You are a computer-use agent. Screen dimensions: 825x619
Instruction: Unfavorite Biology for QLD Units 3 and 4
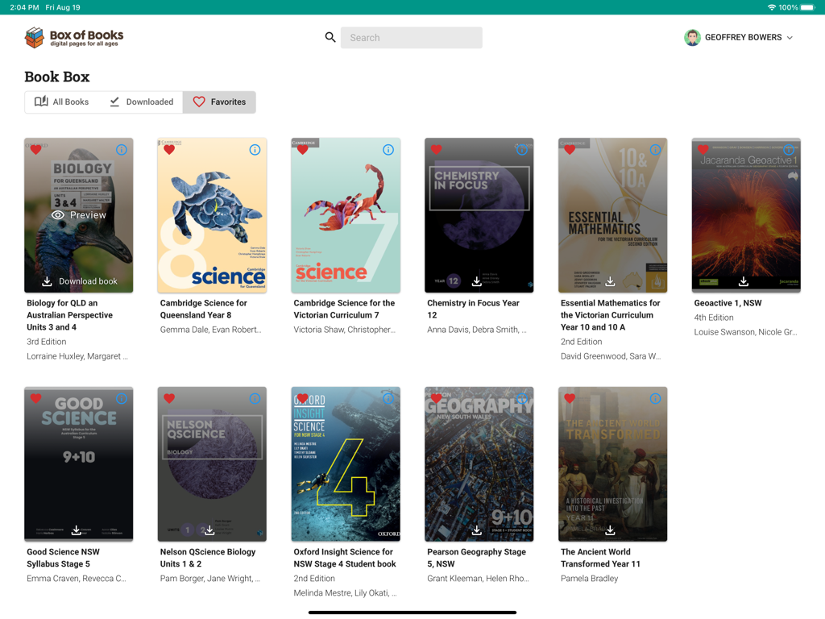point(35,149)
